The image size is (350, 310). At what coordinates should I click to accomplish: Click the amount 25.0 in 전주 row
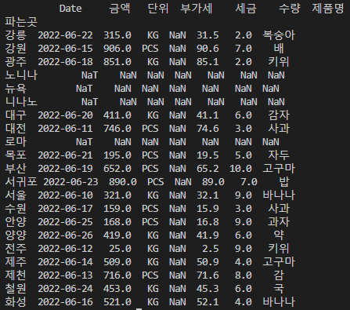120,249
